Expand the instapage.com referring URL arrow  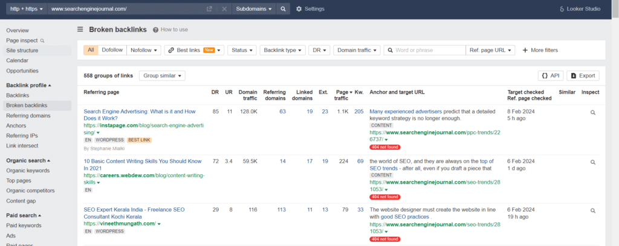click(99, 133)
